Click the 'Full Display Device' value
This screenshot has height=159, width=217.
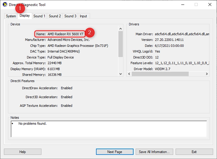[x=61, y=57]
